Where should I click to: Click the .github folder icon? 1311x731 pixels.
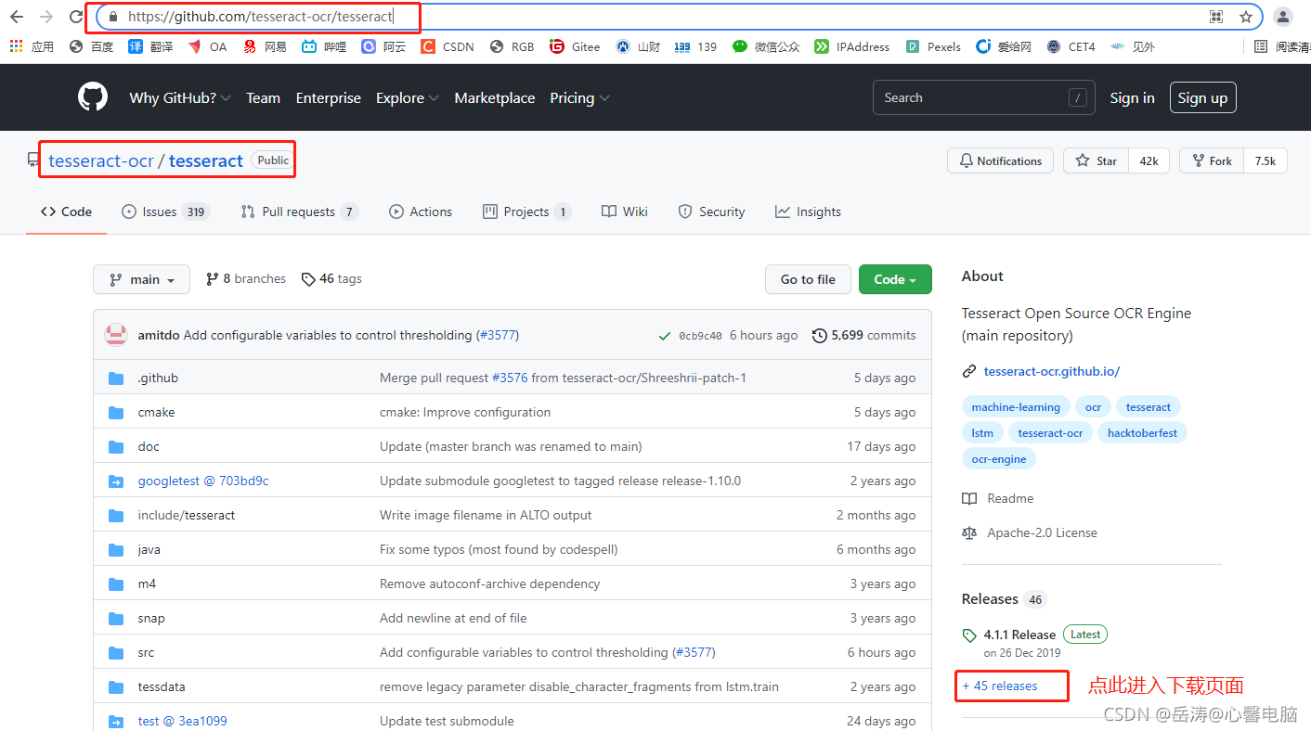(116, 378)
